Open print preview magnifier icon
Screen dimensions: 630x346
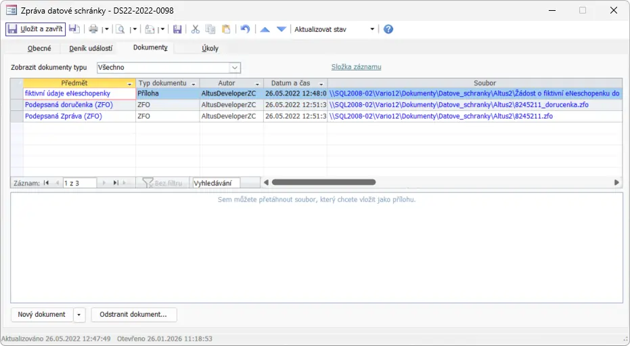tap(120, 29)
